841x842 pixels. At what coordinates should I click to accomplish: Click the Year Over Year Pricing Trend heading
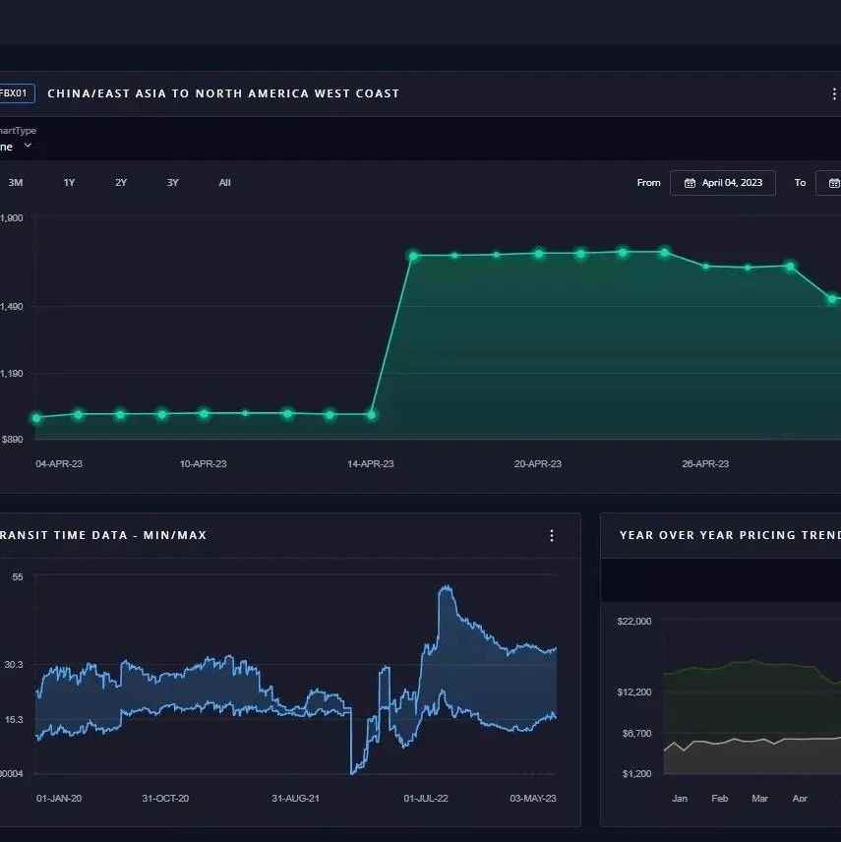click(731, 535)
